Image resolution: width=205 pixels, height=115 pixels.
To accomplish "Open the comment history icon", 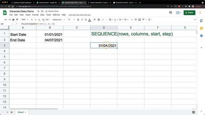I will pyautogui.click(x=170, y=13).
